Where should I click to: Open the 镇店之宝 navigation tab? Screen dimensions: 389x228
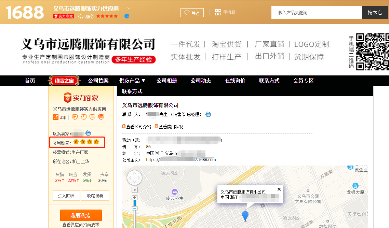coord(64,81)
